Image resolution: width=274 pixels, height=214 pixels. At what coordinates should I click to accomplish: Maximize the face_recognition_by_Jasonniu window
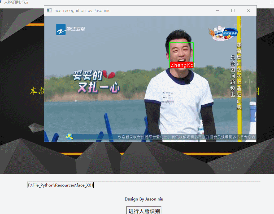click(233, 11)
